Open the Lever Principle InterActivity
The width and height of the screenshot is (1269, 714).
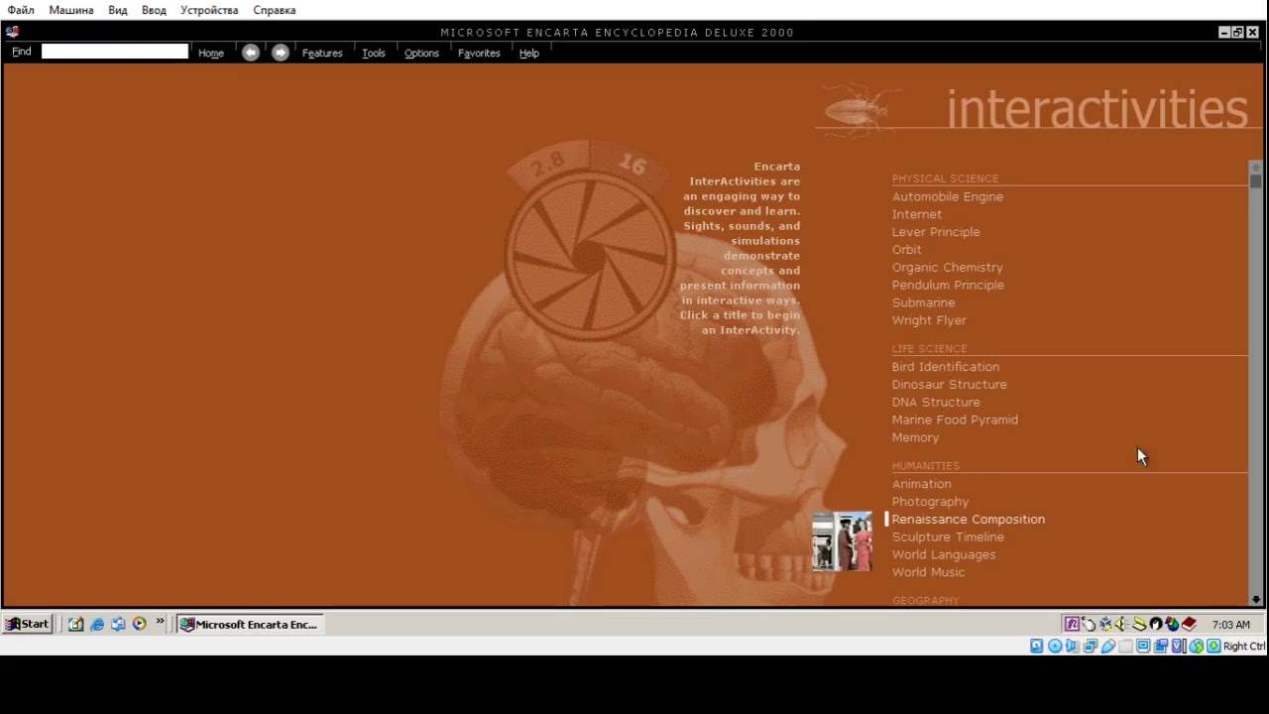coord(936,232)
